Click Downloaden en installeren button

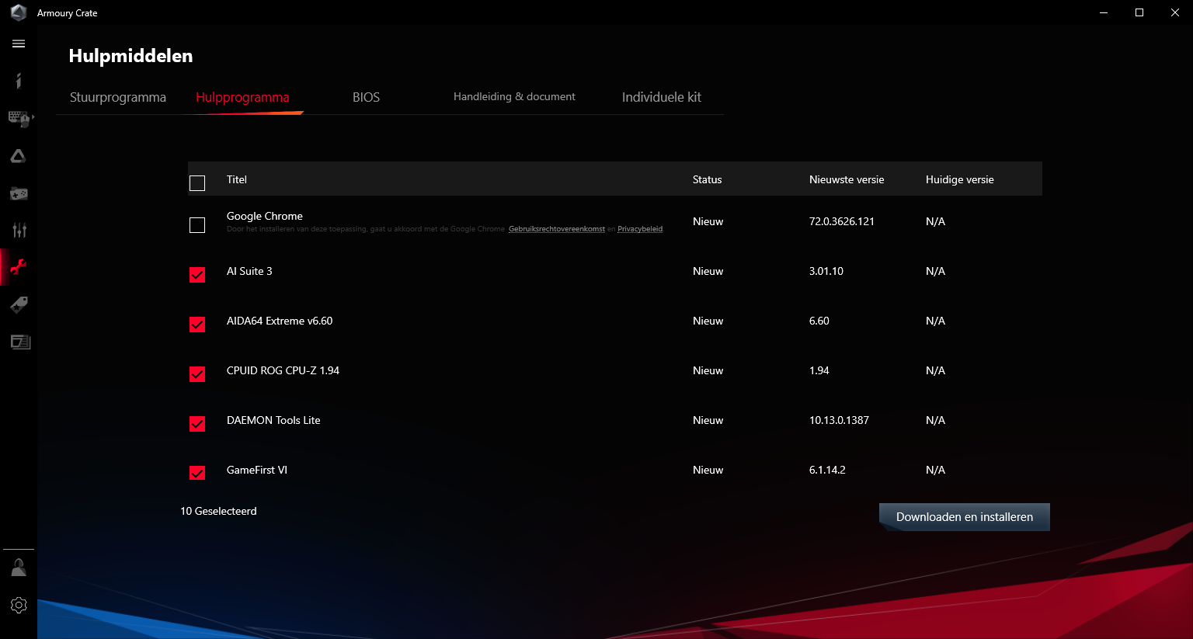[x=964, y=517]
